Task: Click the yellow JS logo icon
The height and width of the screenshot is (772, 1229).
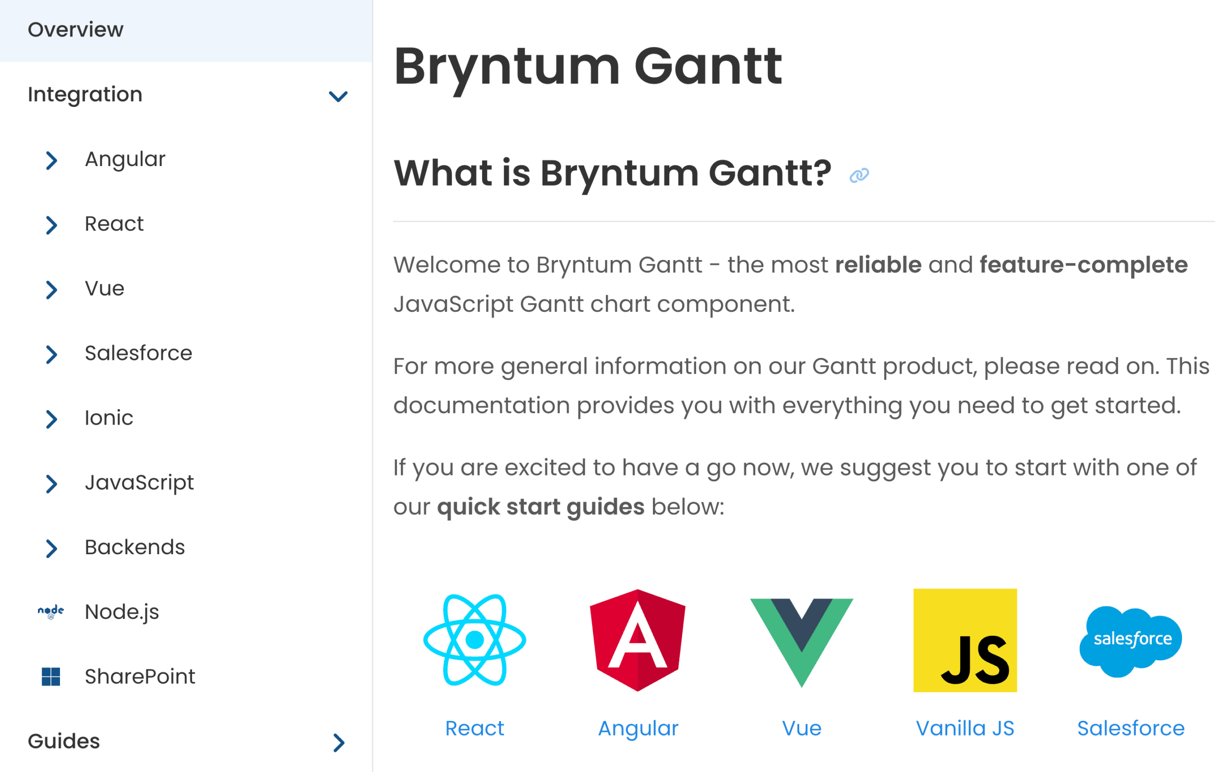Action: [x=964, y=640]
